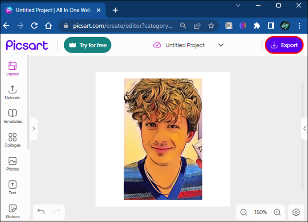Screen dimensions: 308x222
Task: Expand the Untitled Project dropdown arrow
Action: tap(221, 45)
